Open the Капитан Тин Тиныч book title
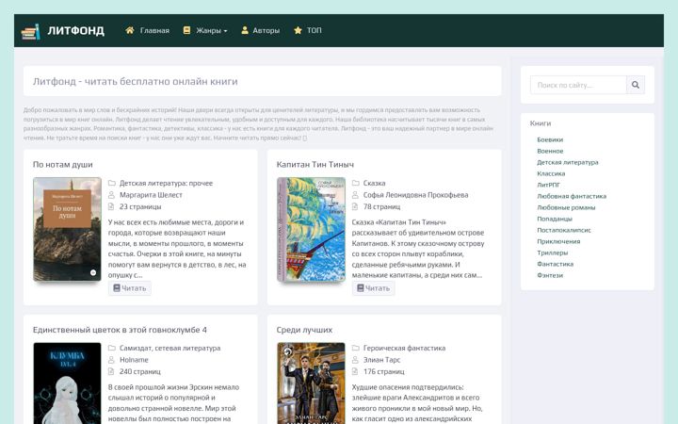Image resolution: width=678 pixels, height=424 pixels. [x=315, y=164]
